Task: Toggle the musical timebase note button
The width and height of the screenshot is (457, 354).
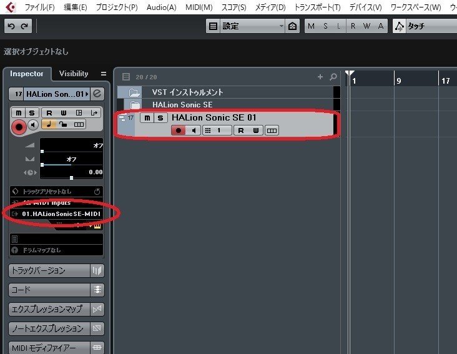Action: [x=49, y=124]
